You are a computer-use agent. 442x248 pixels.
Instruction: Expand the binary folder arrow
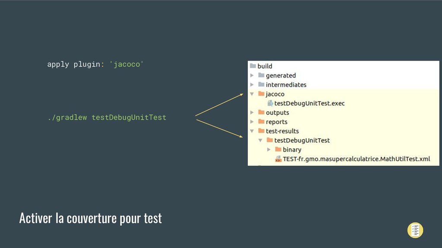(269, 149)
